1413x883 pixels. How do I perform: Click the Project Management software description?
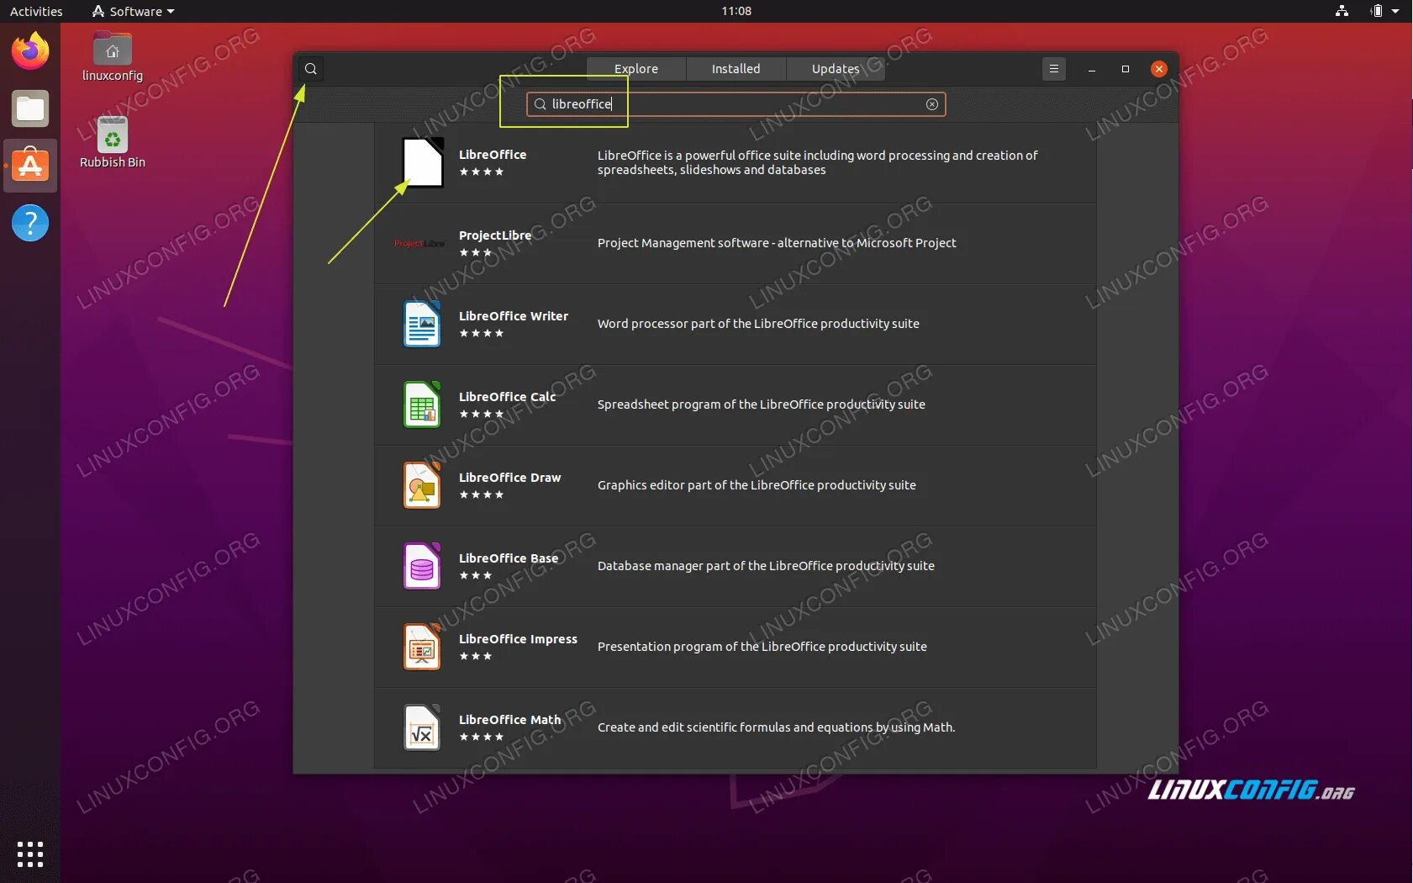coord(777,243)
